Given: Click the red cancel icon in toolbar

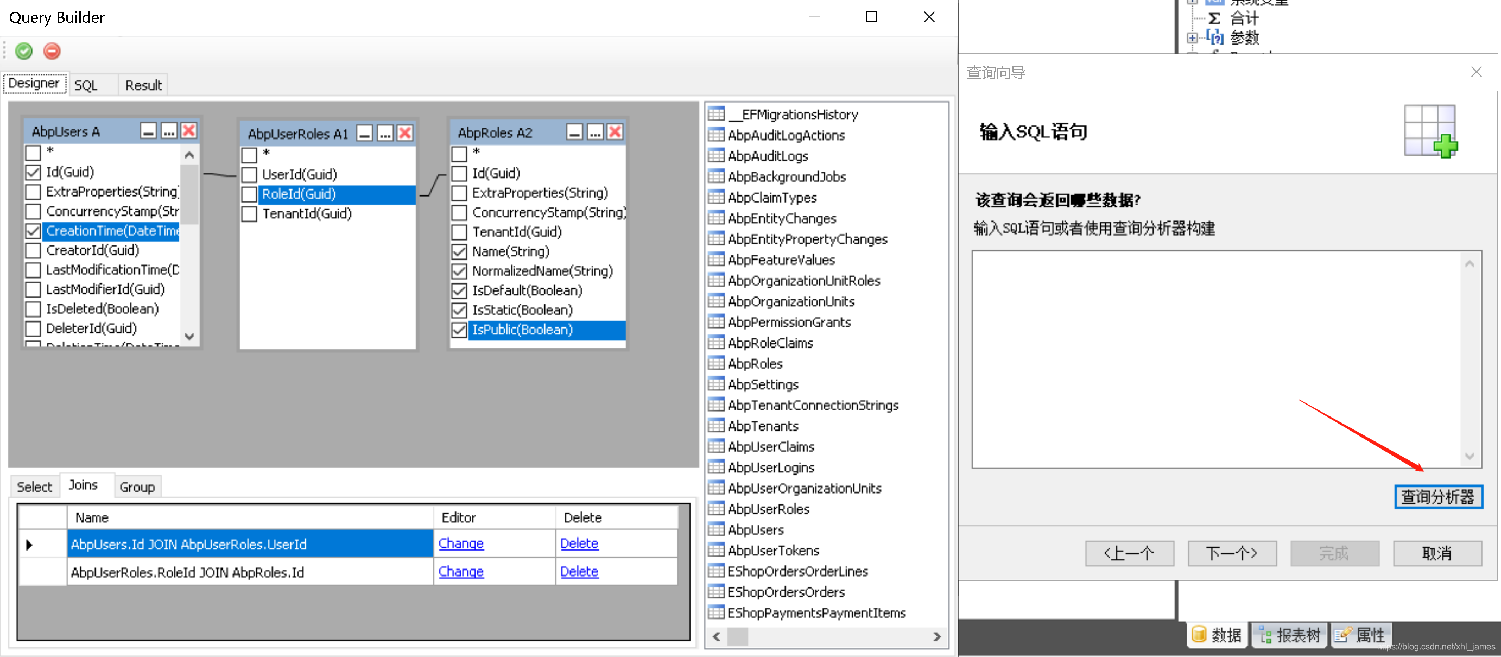Looking at the screenshot, I should click(52, 51).
